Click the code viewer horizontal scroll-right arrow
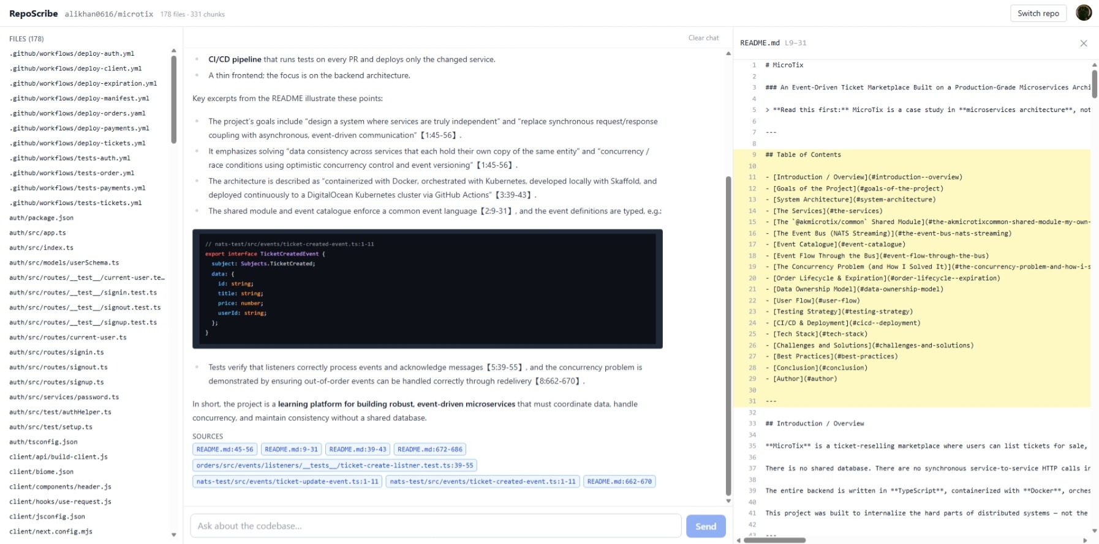Image resolution: width=1099 pixels, height=544 pixels. 1086,540
